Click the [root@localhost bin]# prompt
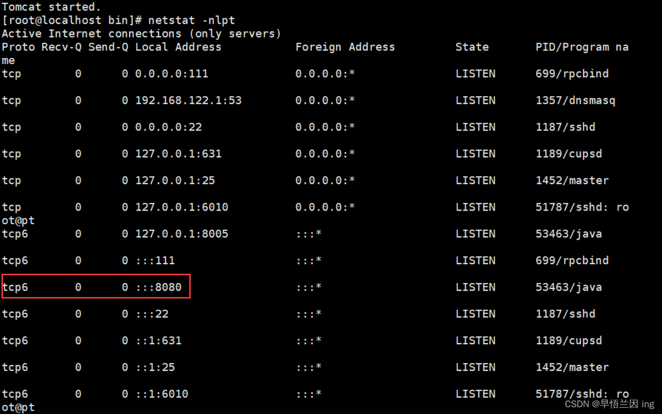 [x=71, y=20]
